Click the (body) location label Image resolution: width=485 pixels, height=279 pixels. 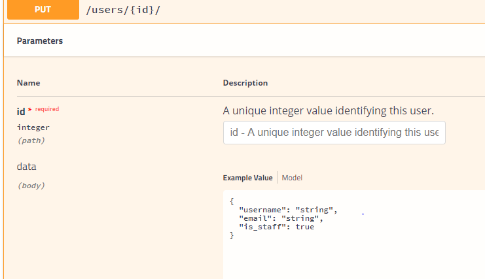[x=31, y=186]
